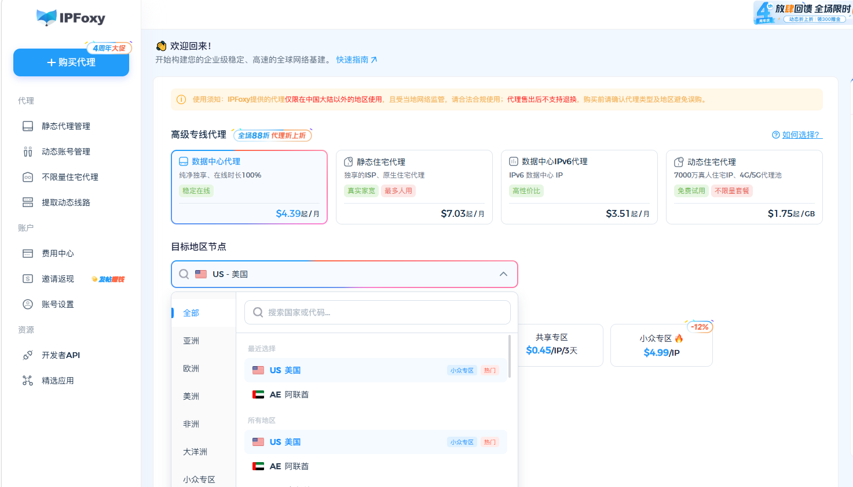Collapse the target region dropdown chevron
The height and width of the screenshot is (487, 853).
[503, 274]
